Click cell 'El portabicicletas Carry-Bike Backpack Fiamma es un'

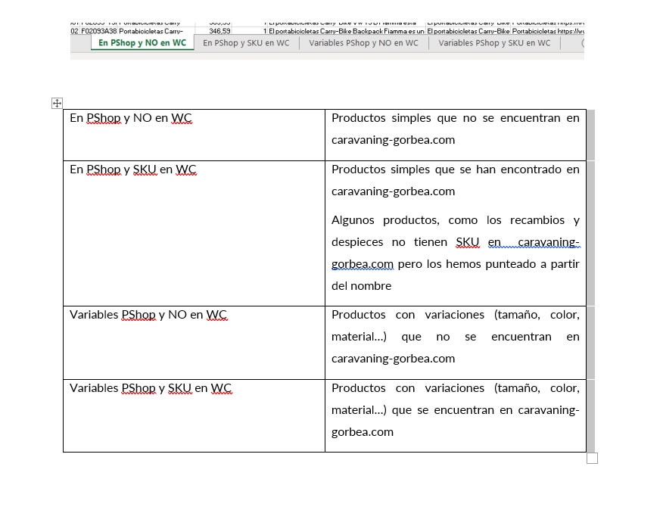pyautogui.click(x=347, y=31)
